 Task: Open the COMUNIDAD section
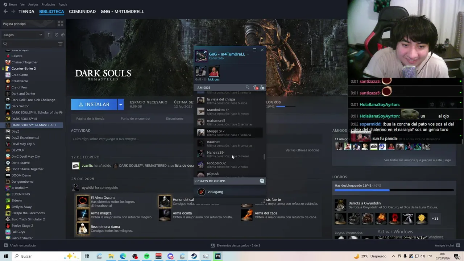click(82, 12)
